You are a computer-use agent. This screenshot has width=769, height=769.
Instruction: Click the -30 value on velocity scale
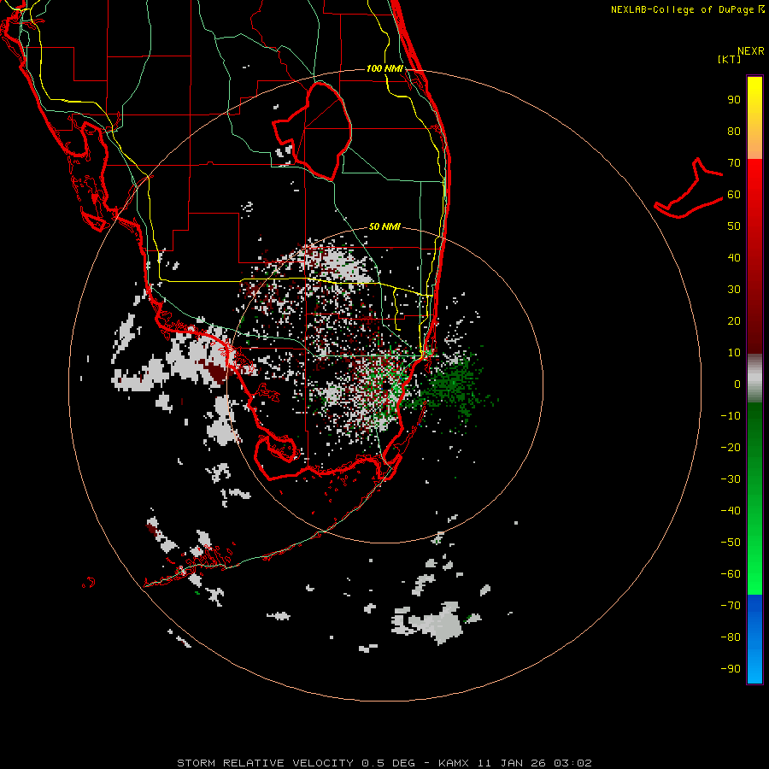coord(731,479)
